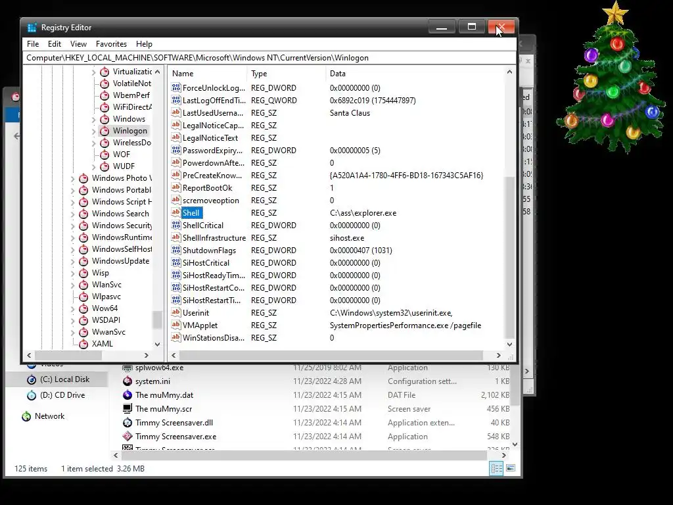Screen dimensions: 673x505
Task: Click the PasswordExpiry DWORD icon
Action: pyautogui.click(x=175, y=150)
